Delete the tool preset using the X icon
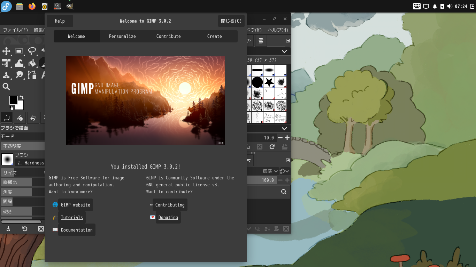476x267 pixels. tap(41, 229)
